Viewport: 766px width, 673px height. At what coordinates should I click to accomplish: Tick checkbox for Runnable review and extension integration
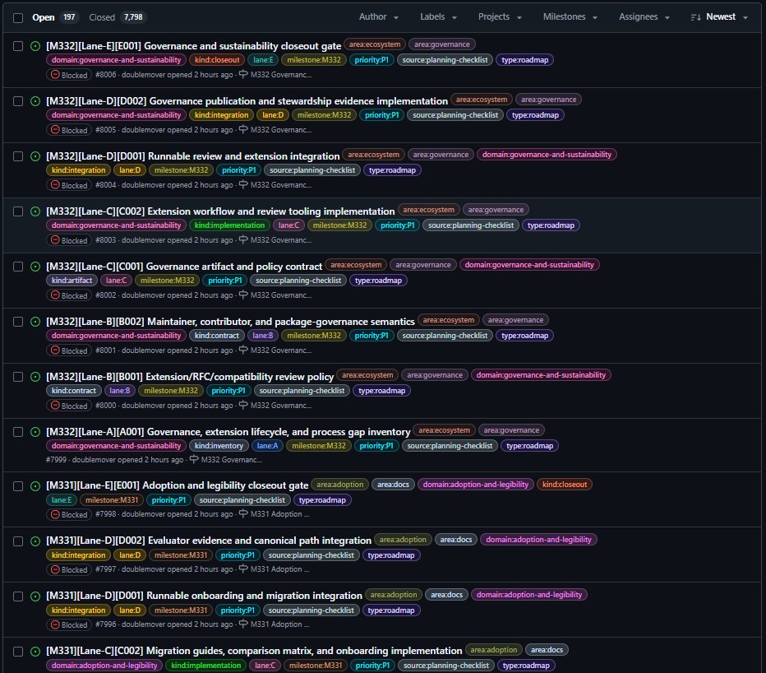click(x=18, y=156)
